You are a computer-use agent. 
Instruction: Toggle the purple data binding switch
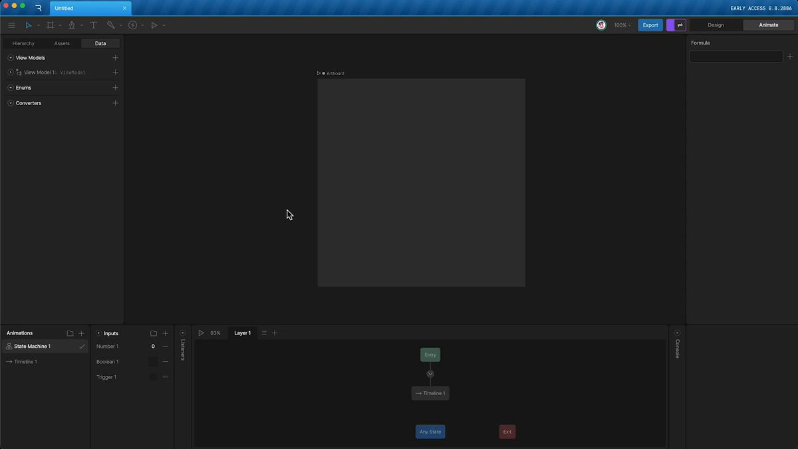(676, 25)
